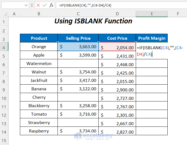This screenshot has height=145, width=187.
Task: Click the Selling Price header cell
Action: (78, 38)
